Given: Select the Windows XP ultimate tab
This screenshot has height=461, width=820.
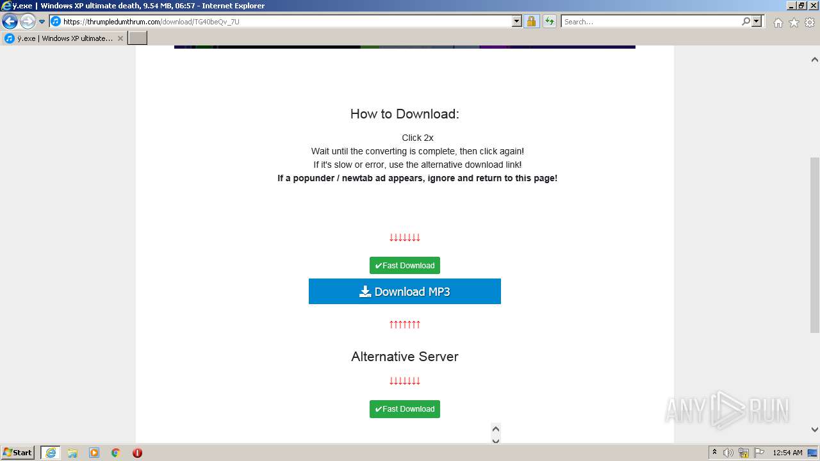Looking at the screenshot, I should 64,38.
